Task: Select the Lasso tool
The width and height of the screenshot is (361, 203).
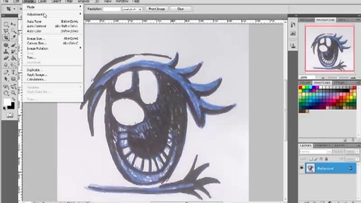Action: [x=6, y=31]
